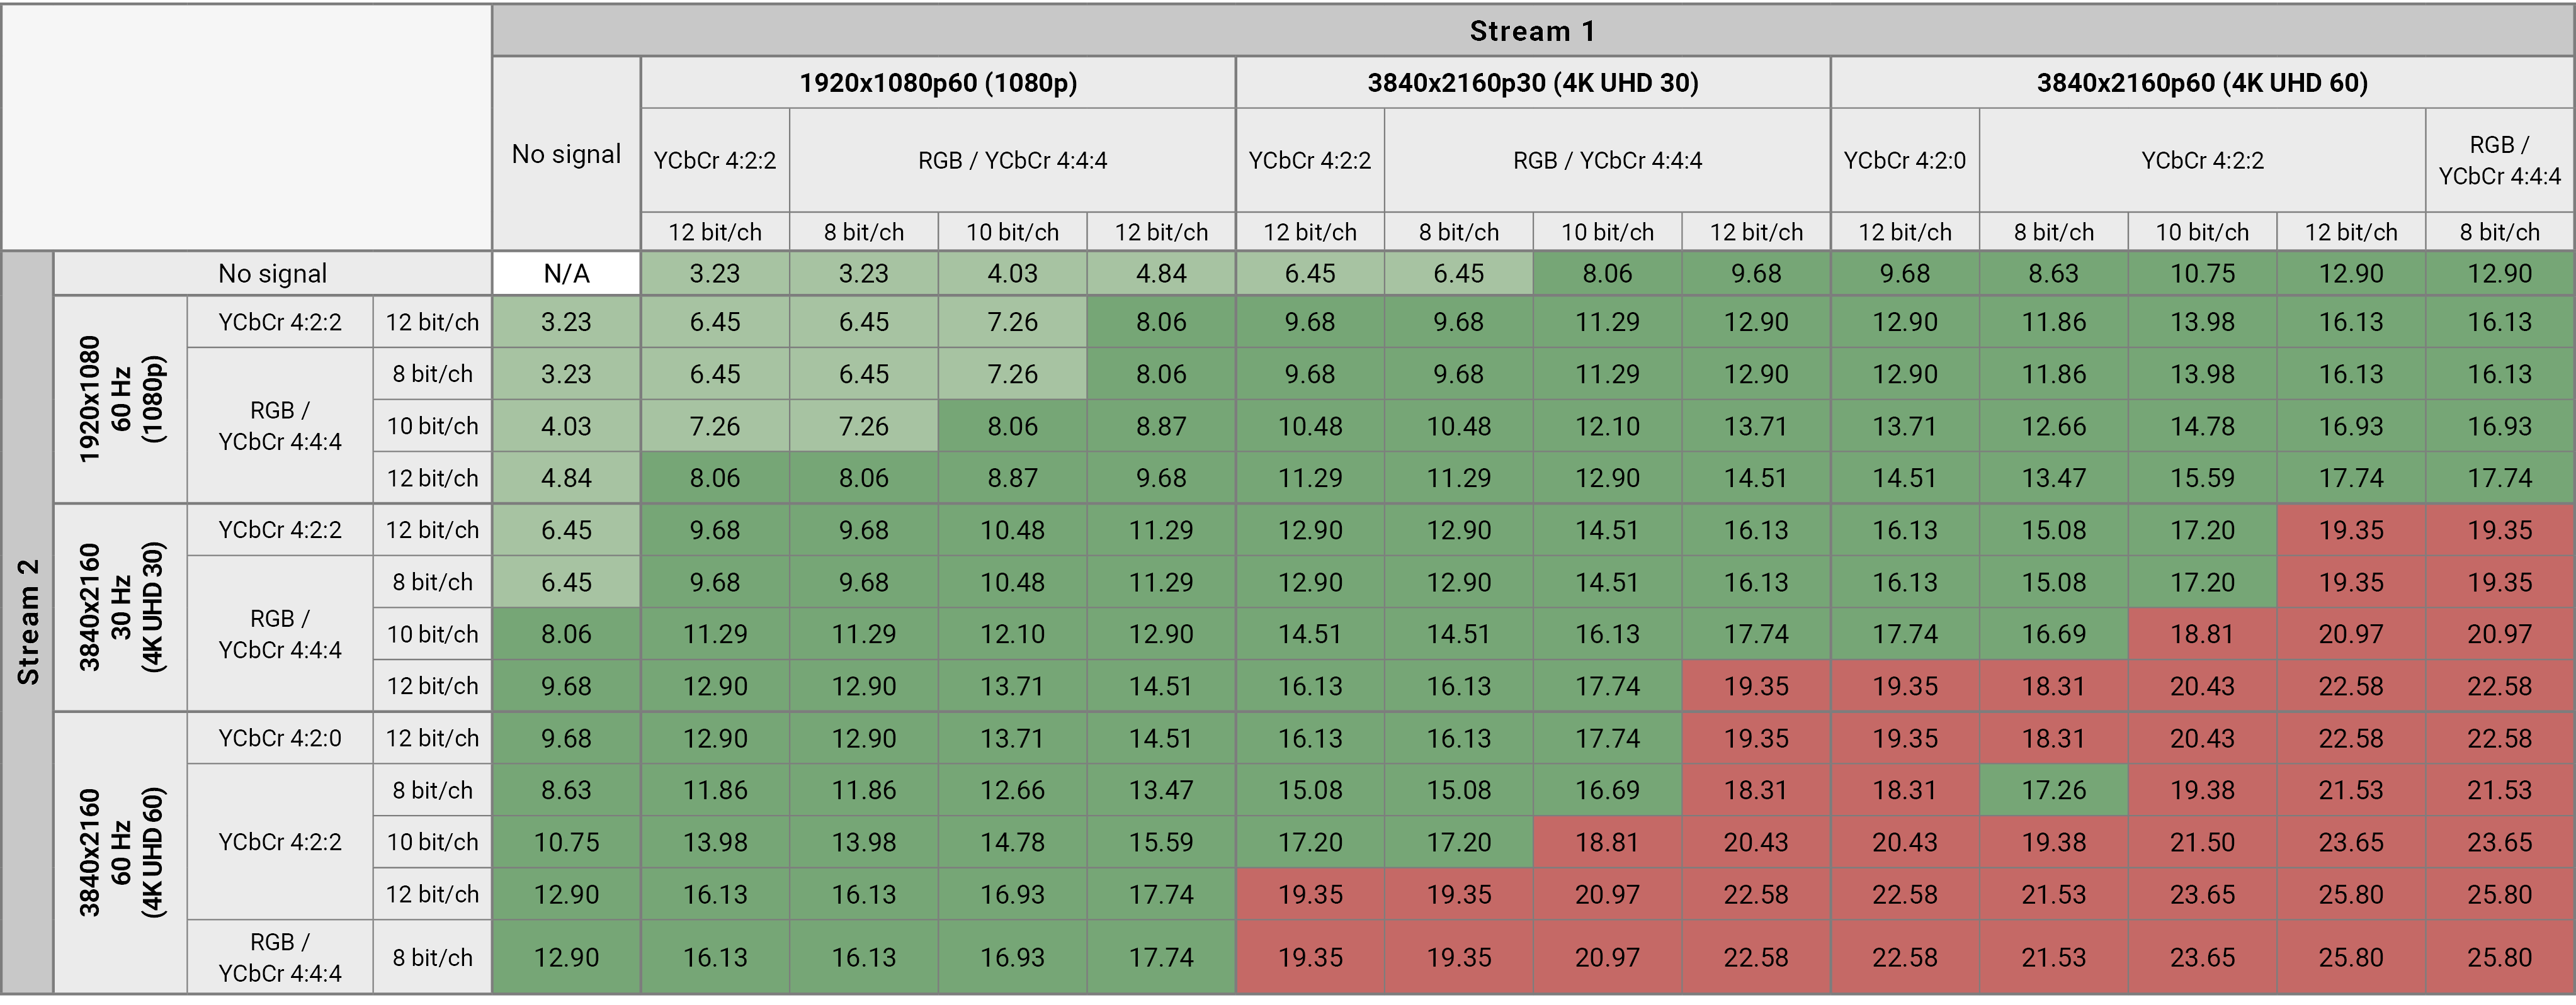Click the YCbCr 4:2:0 row header
Screen dimensions: 2576x1005
click(x=280, y=738)
